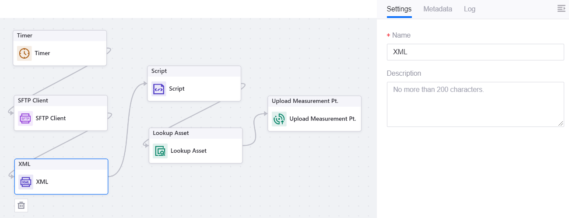Click the Timer clock icon
Screen dimensions: 569x218
pyautogui.click(x=25, y=53)
